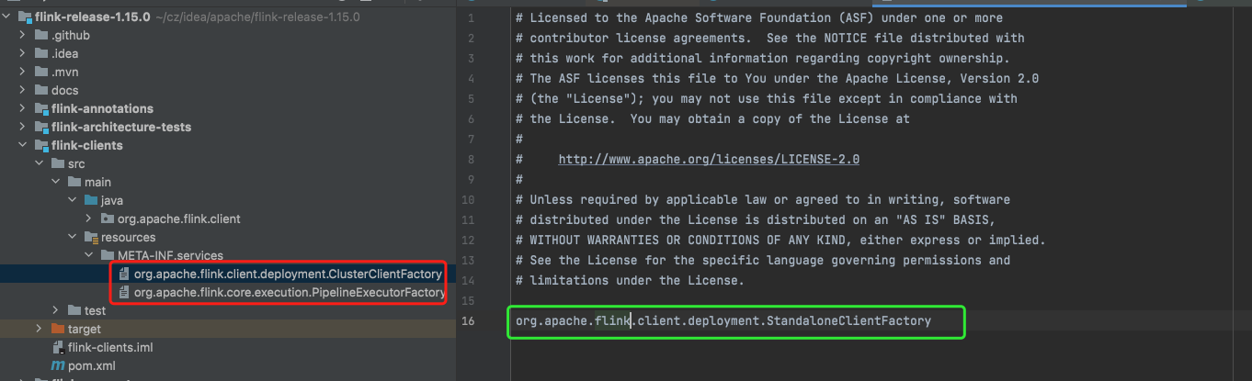The height and width of the screenshot is (381, 1252).
Task: Click the flink-release-1.15.0 project root folder icon
Action: [x=25, y=17]
